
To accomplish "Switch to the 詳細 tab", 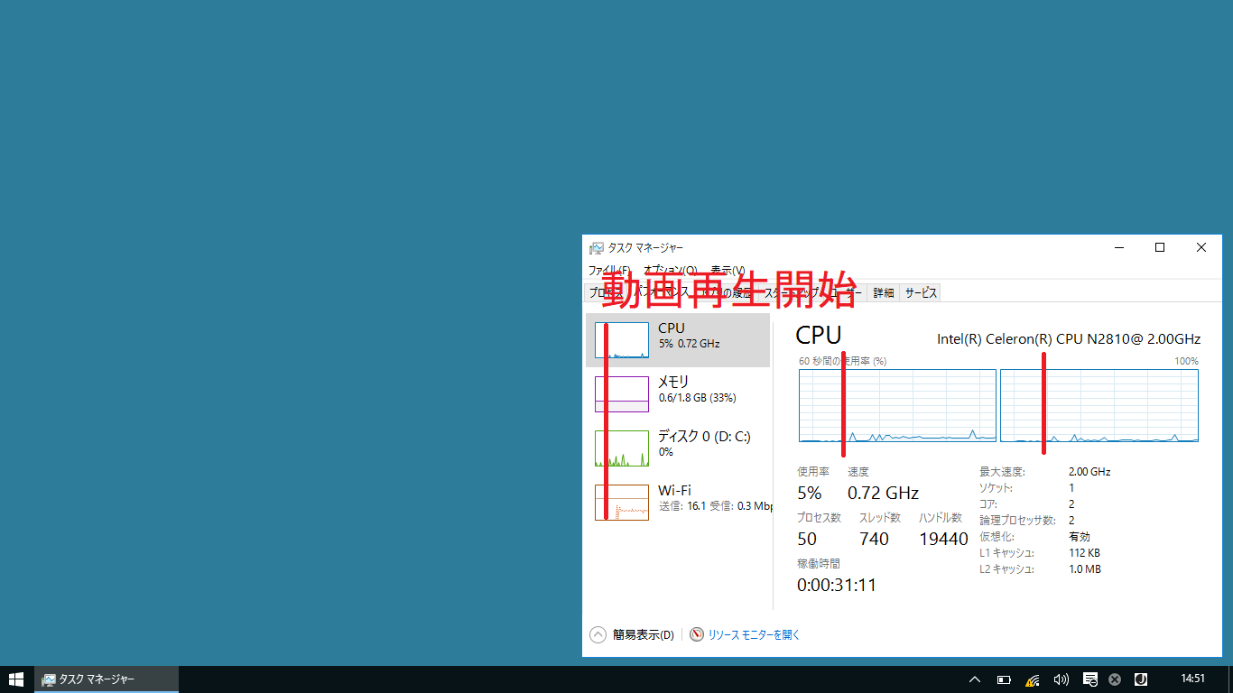I will pyautogui.click(x=882, y=292).
